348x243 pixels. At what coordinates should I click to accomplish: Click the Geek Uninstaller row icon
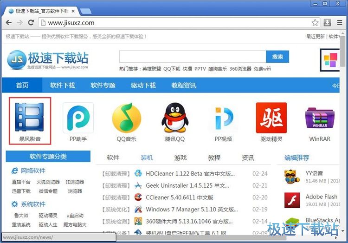click(138, 185)
